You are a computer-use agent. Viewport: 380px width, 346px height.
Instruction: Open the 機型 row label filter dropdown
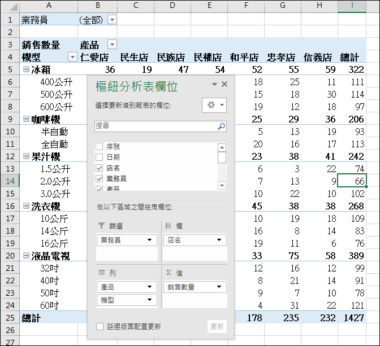(72, 57)
